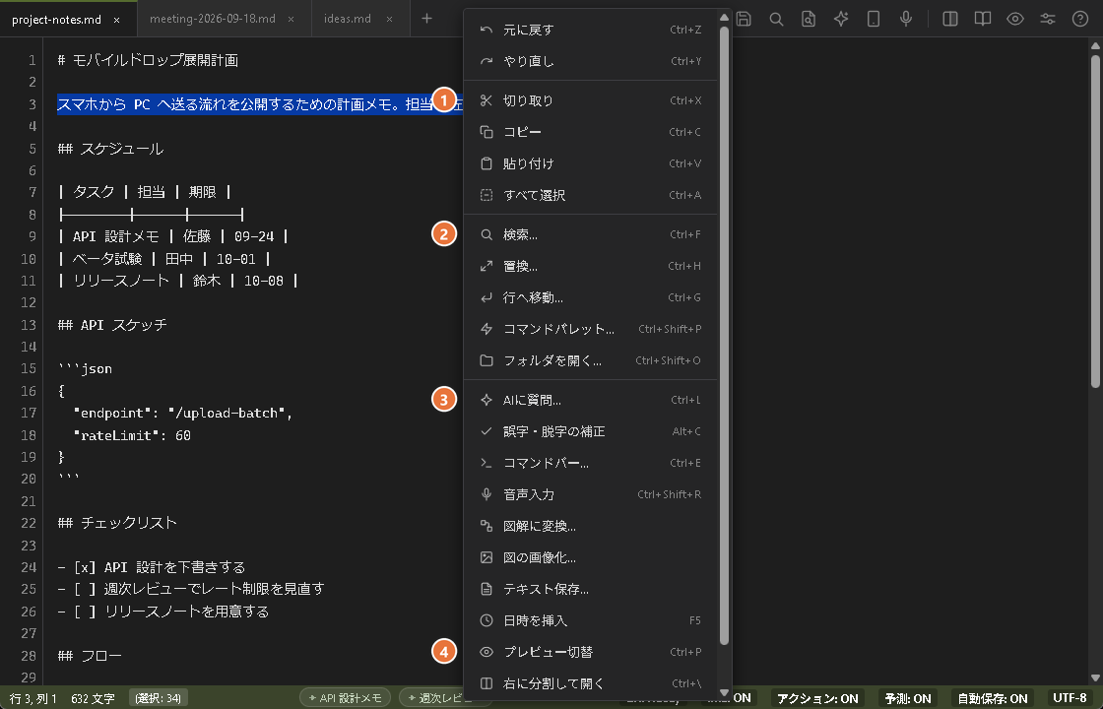Open the find-in-file document search icon
Image resolution: width=1103 pixels, height=709 pixels.
click(x=809, y=19)
